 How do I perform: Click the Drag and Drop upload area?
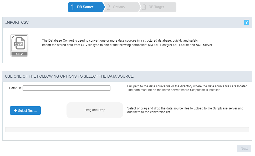pos(95,110)
